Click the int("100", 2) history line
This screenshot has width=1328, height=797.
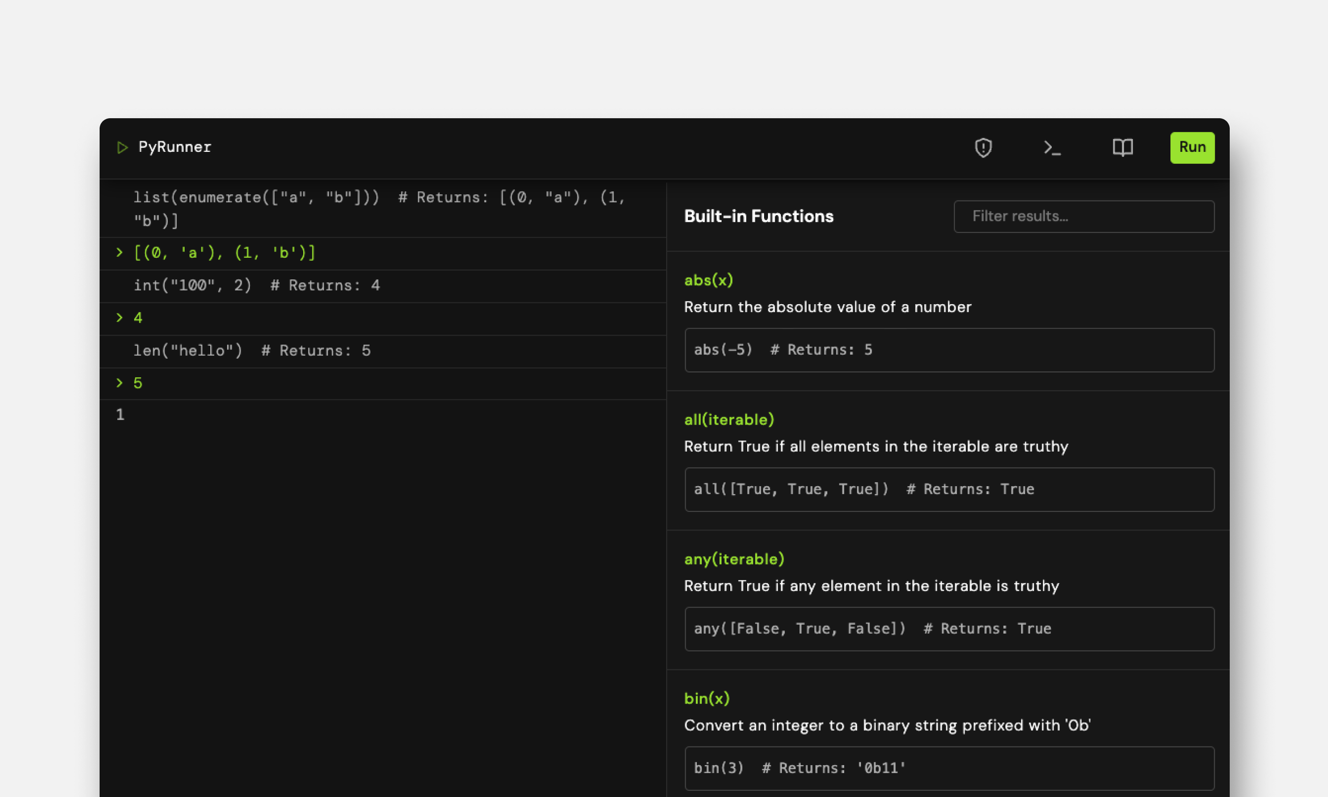pyautogui.click(x=383, y=286)
